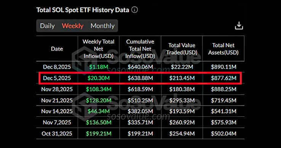Click the $180.38M value traded cell
Screen dimensions: 281x148
pyautogui.click(x=182, y=89)
